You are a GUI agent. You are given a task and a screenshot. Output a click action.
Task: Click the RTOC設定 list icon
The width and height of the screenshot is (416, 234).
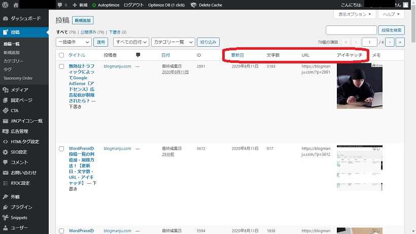pos(5,183)
